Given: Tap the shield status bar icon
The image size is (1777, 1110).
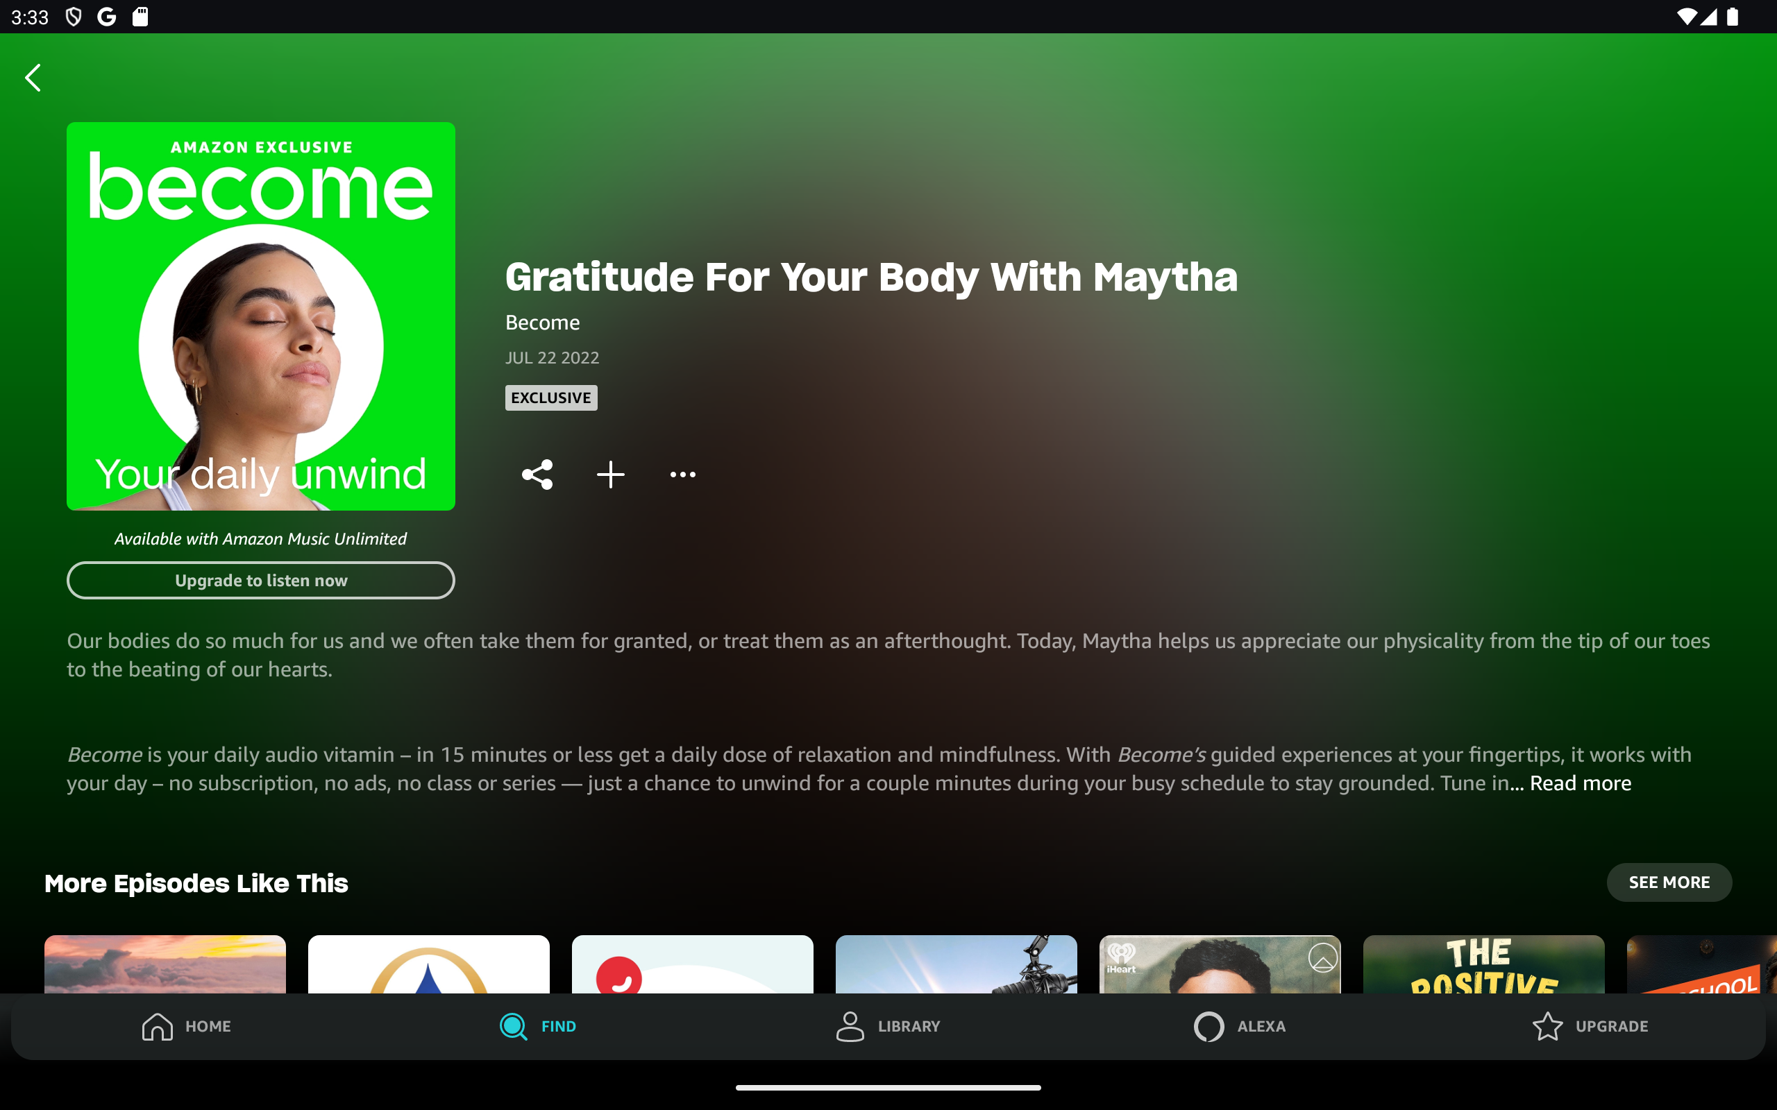Looking at the screenshot, I should [x=74, y=17].
